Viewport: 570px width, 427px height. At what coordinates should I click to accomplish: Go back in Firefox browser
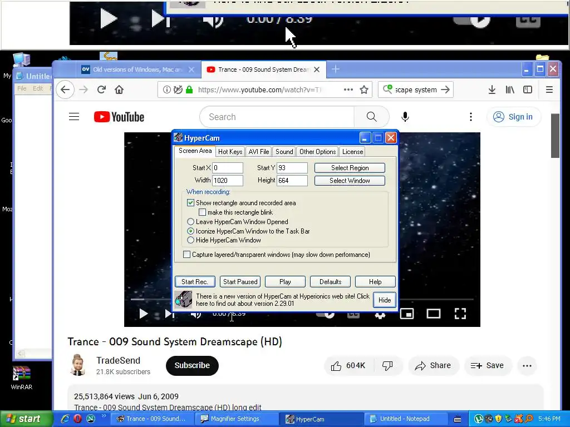click(65, 90)
